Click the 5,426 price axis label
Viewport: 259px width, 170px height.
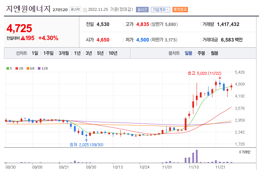tap(240, 72)
